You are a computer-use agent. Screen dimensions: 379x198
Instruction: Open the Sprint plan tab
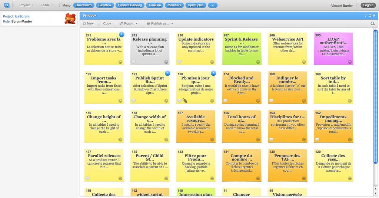tap(196, 5)
